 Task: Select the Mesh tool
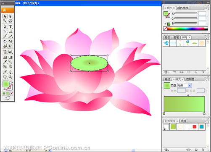(5, 57)
